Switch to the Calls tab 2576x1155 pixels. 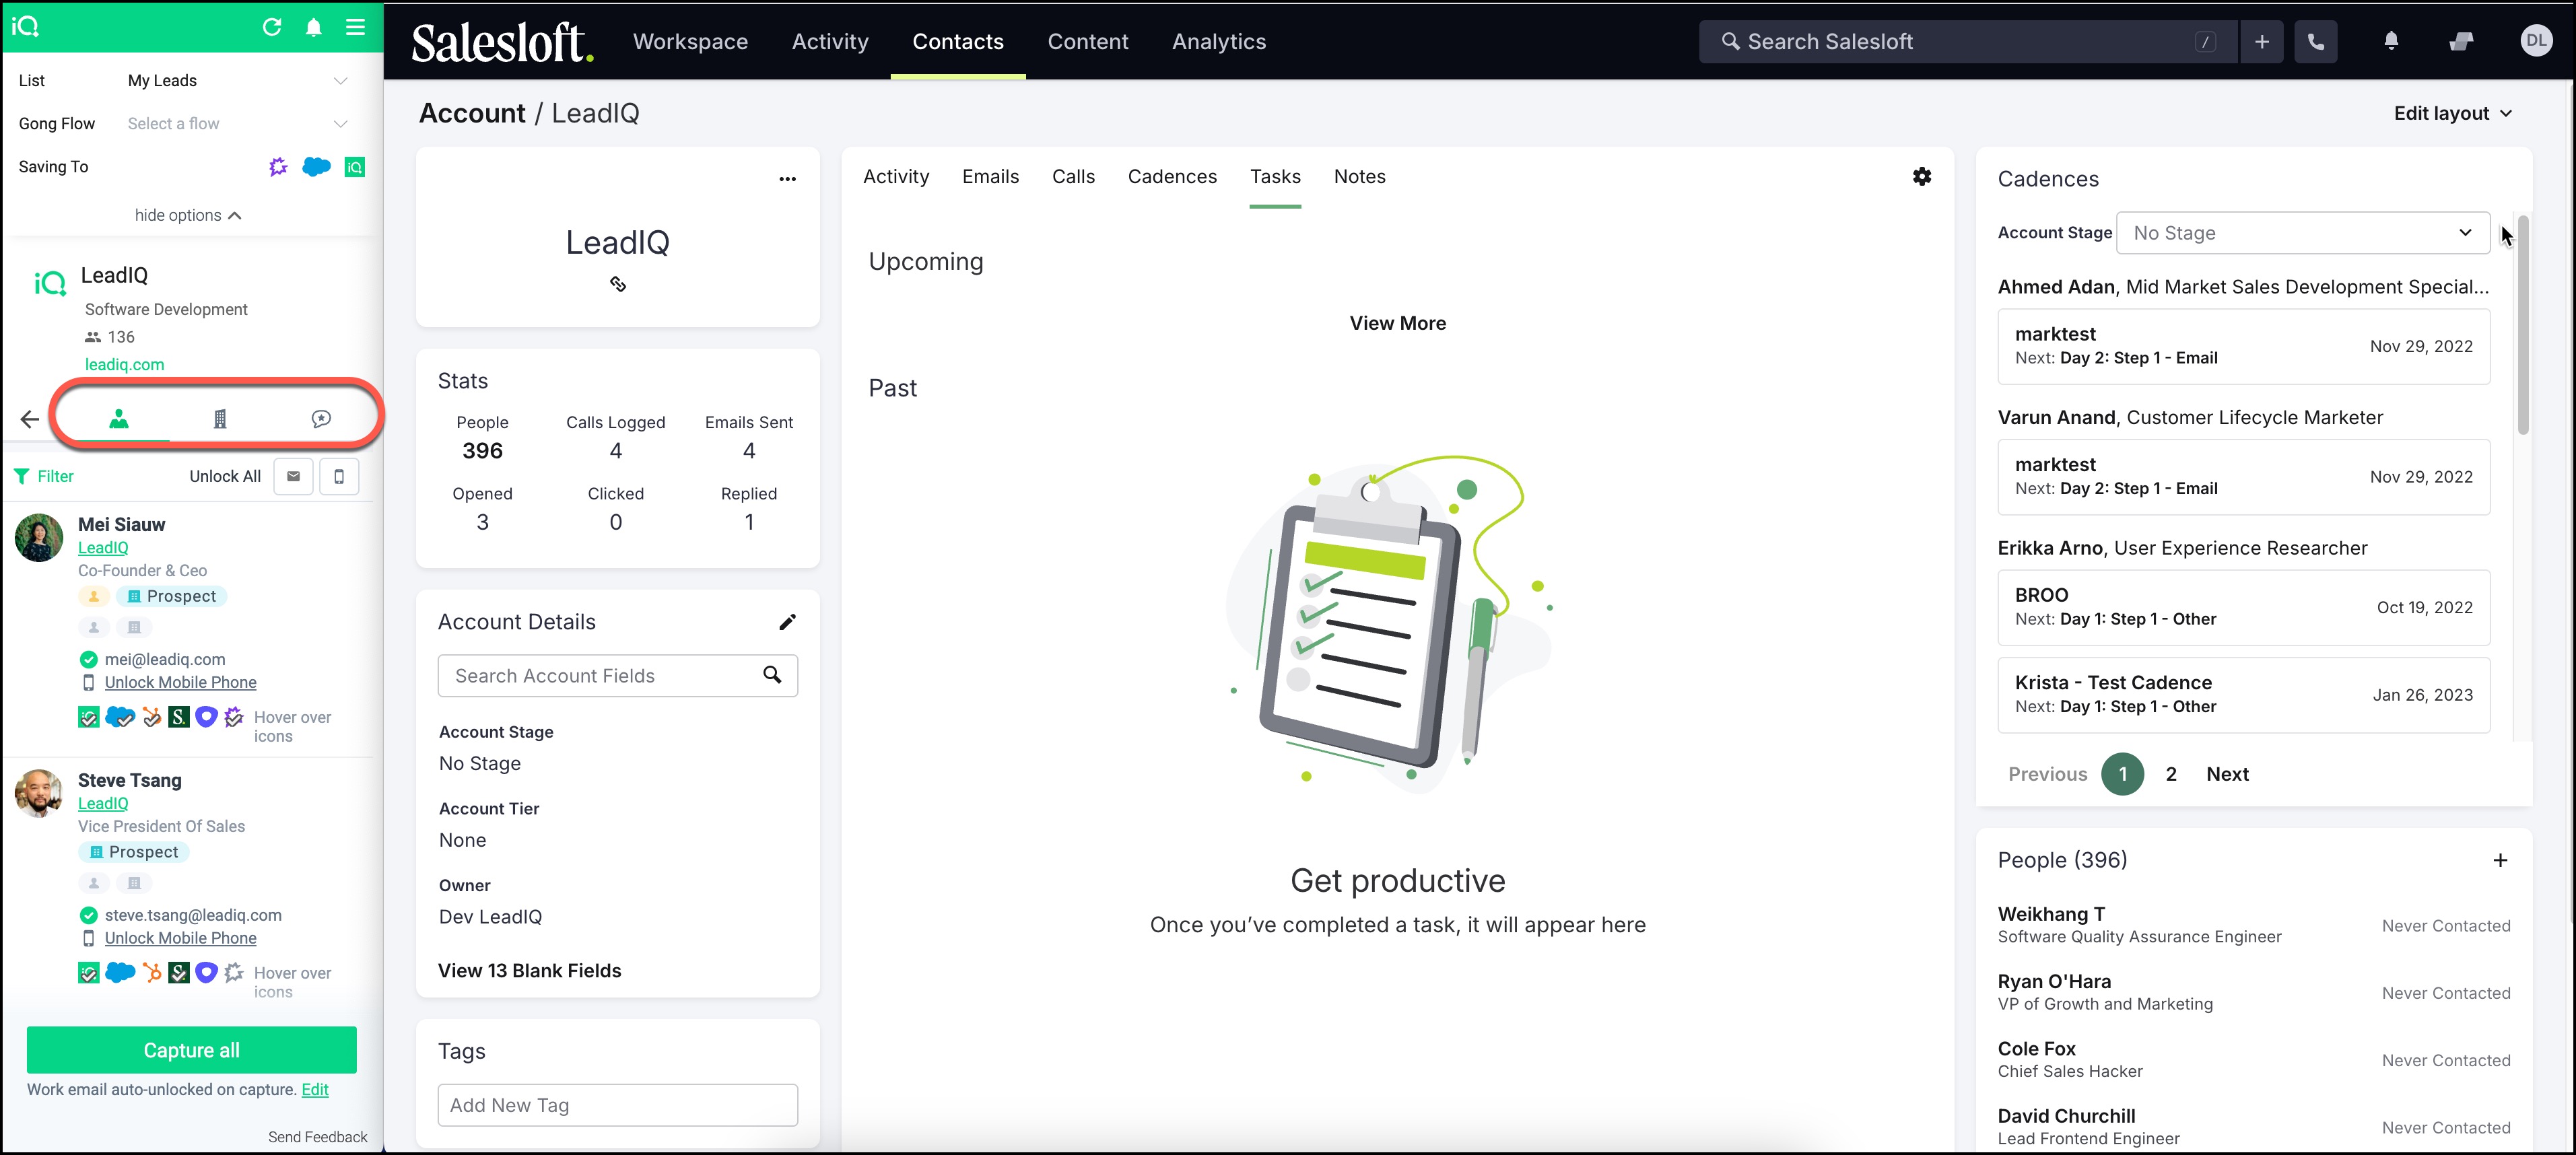[x=1073, y=177]
